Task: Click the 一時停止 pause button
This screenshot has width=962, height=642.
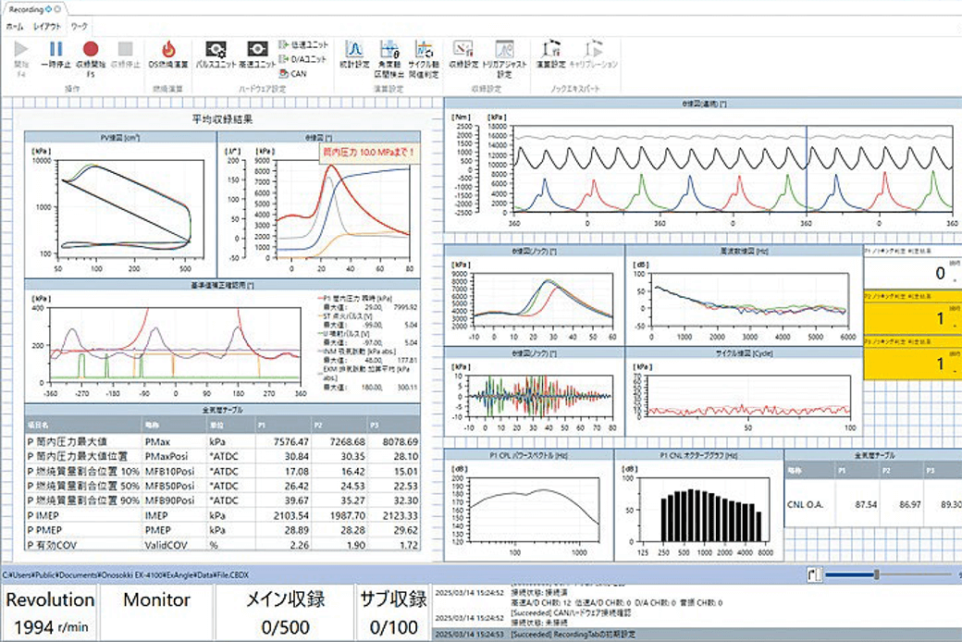Action: click(55, 55)
